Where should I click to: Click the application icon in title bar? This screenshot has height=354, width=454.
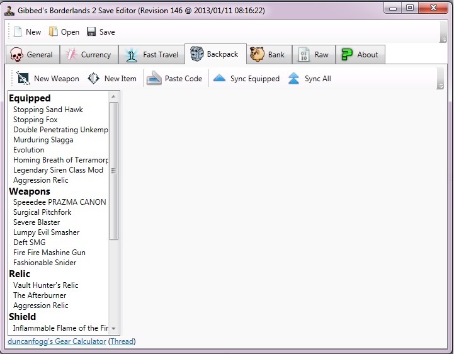(x=9, y=11)
